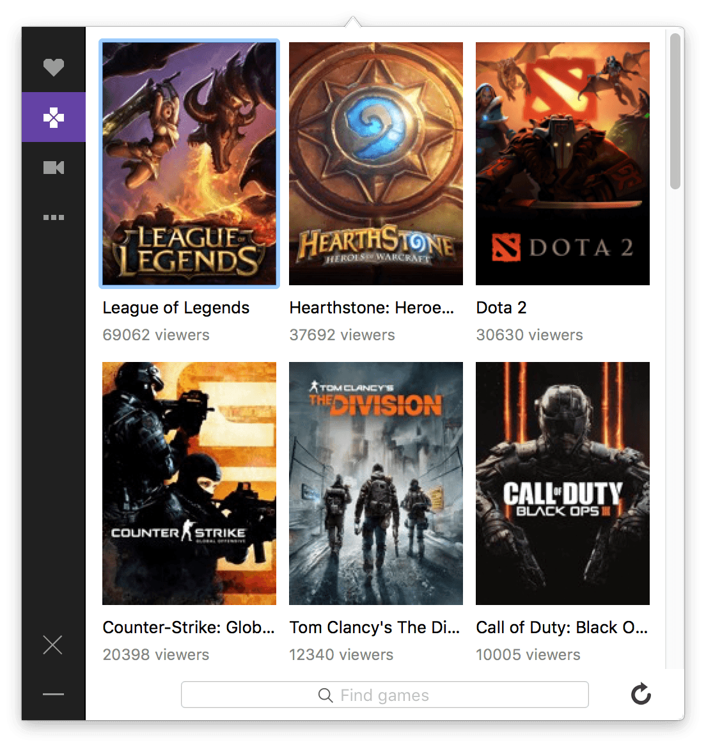Viewport: 706px width, 747px height.
Task: Click the "37692 viewers" count
Action: [342, 335]
